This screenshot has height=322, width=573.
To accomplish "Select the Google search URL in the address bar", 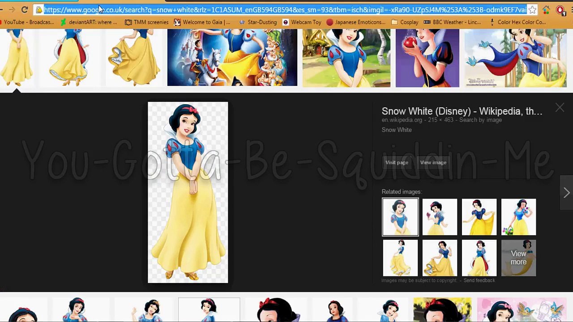I will pyautogui.click(x=285, y=9).
